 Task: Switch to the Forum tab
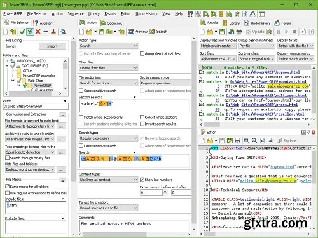point(282,23)
